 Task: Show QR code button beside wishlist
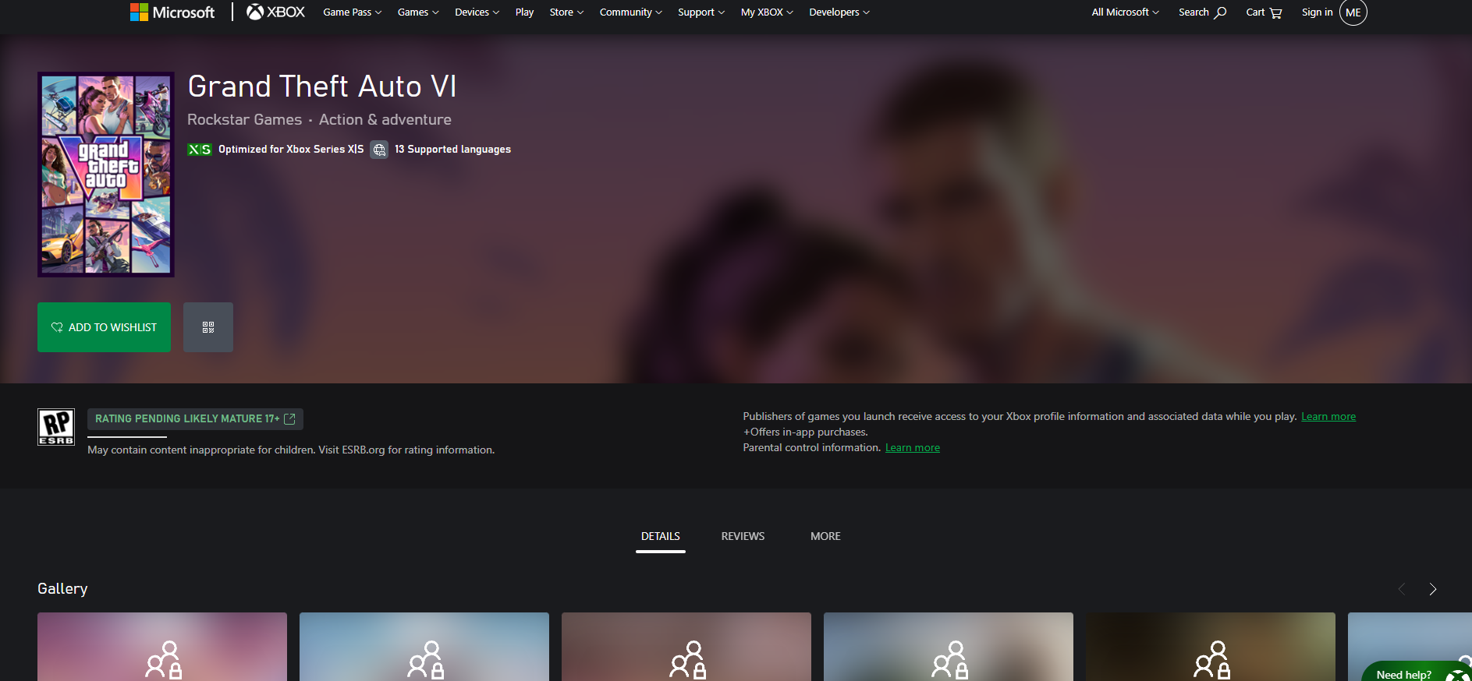pyautogui.click(x=208, y=327)
